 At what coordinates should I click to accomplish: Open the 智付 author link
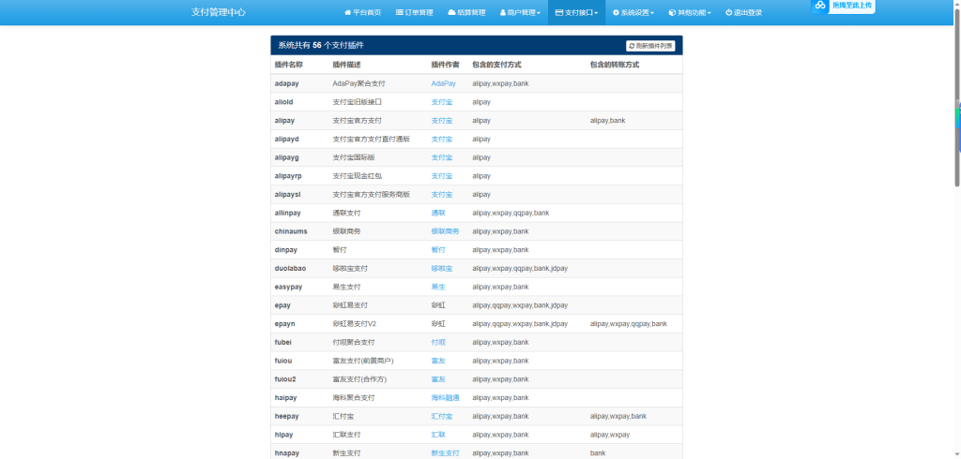pos(438,250)
